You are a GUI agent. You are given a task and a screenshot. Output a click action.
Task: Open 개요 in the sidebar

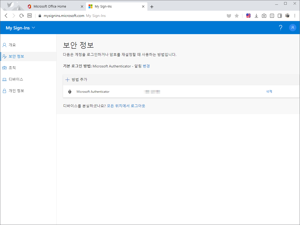28,45
